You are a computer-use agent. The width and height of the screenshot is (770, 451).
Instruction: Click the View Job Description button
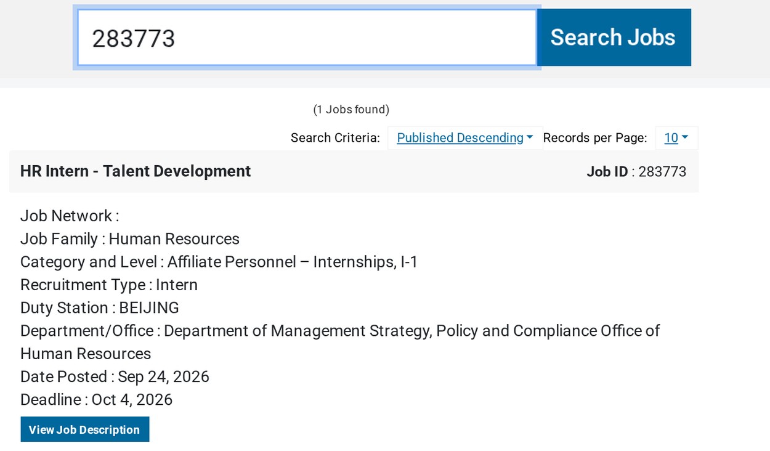85,429
